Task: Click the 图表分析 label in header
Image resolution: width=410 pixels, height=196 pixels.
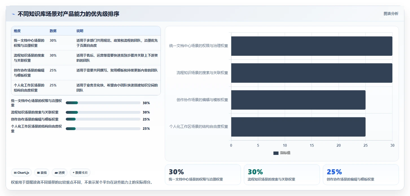Action: coord(391,14)
